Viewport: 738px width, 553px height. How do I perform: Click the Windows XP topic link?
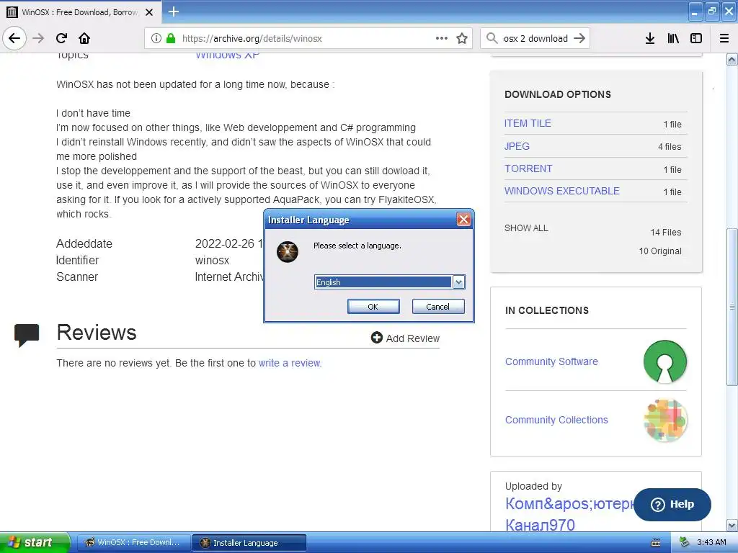(227, 55)
